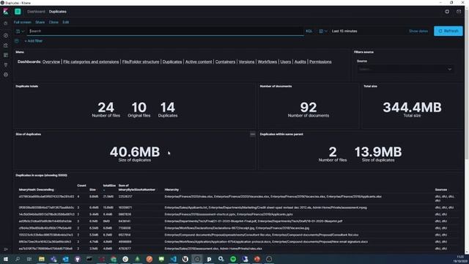469x264 pixels.
Task: Open Spotify from taskbar
Action: tap(233, 259)
